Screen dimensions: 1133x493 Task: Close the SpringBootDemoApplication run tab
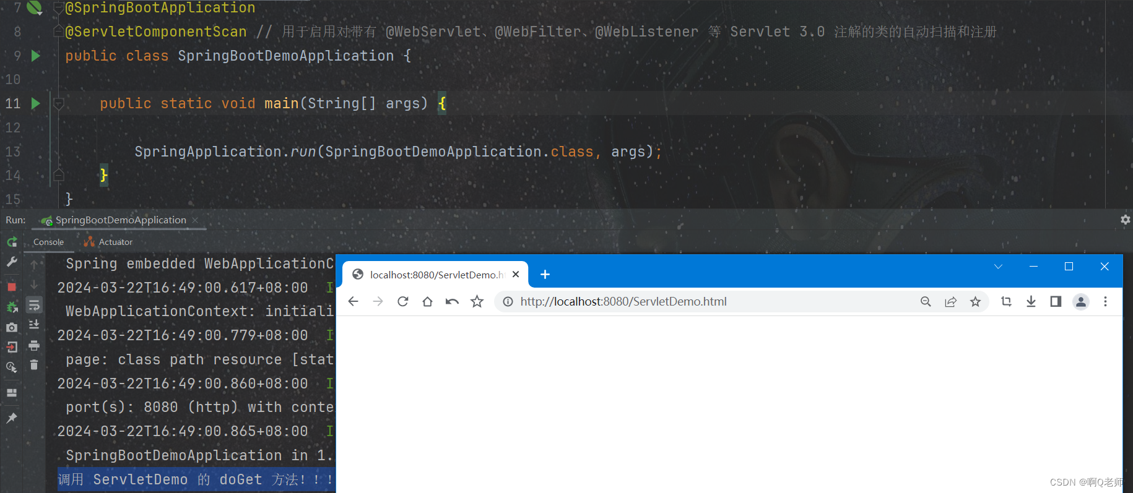pyautogui.click(x=196, y=220)
